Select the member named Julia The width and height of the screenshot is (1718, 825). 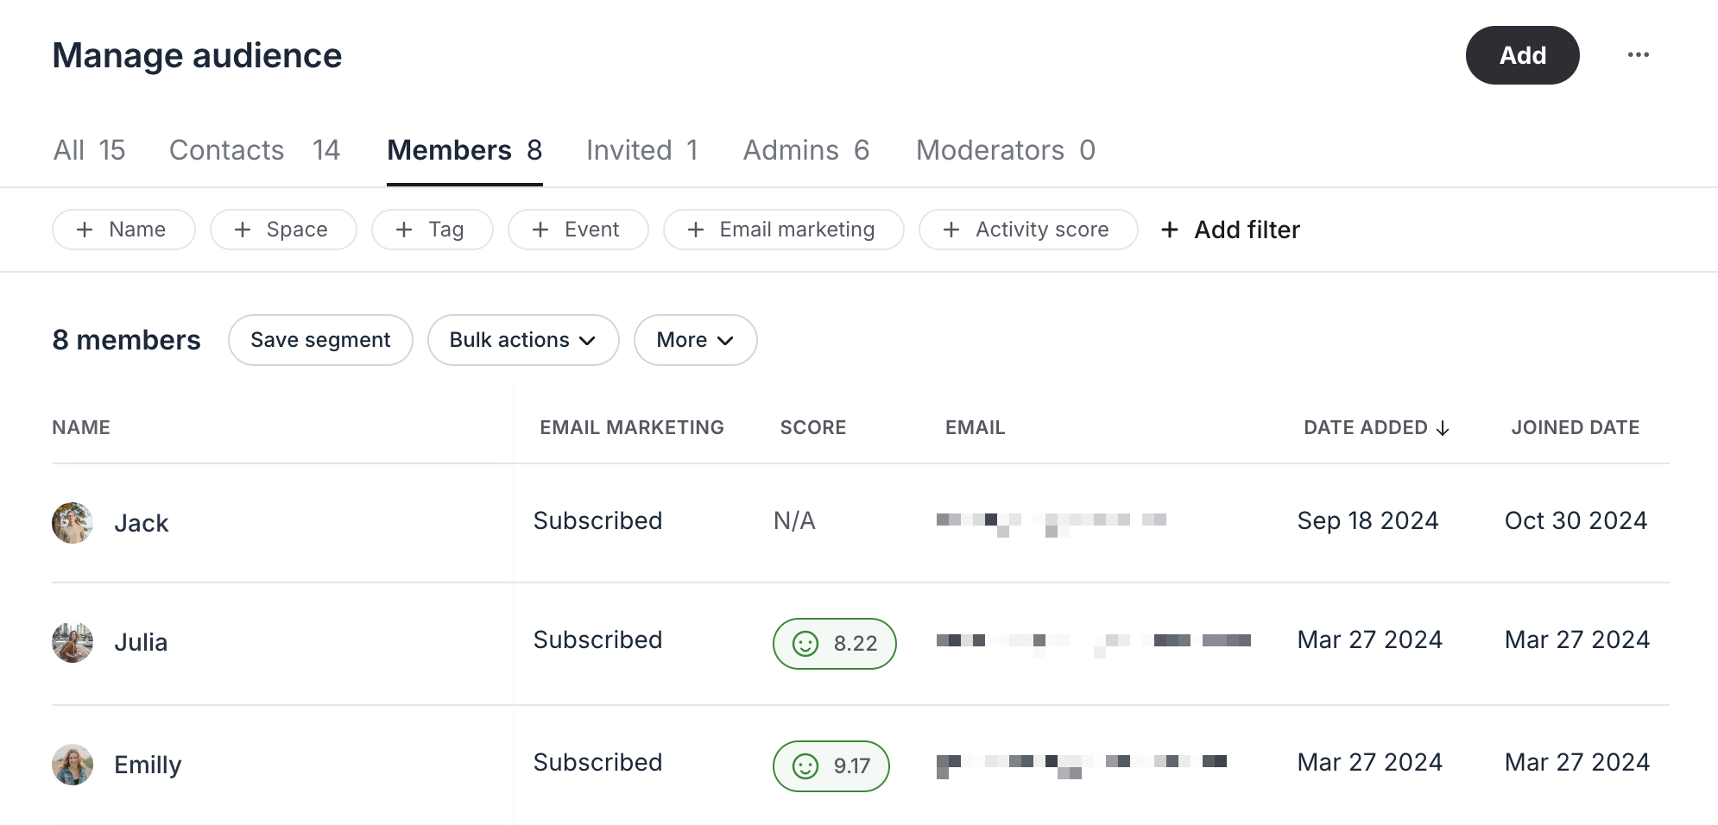click(141, 642)
